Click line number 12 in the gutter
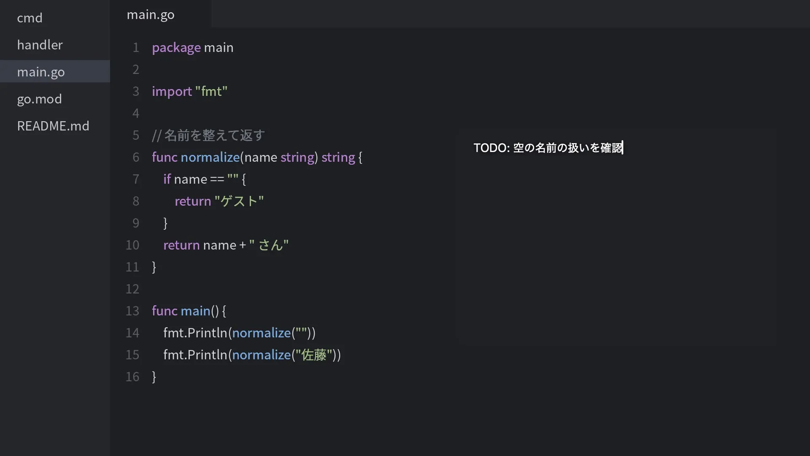This screenshot has height=456, width=810. tap(132, 289)
